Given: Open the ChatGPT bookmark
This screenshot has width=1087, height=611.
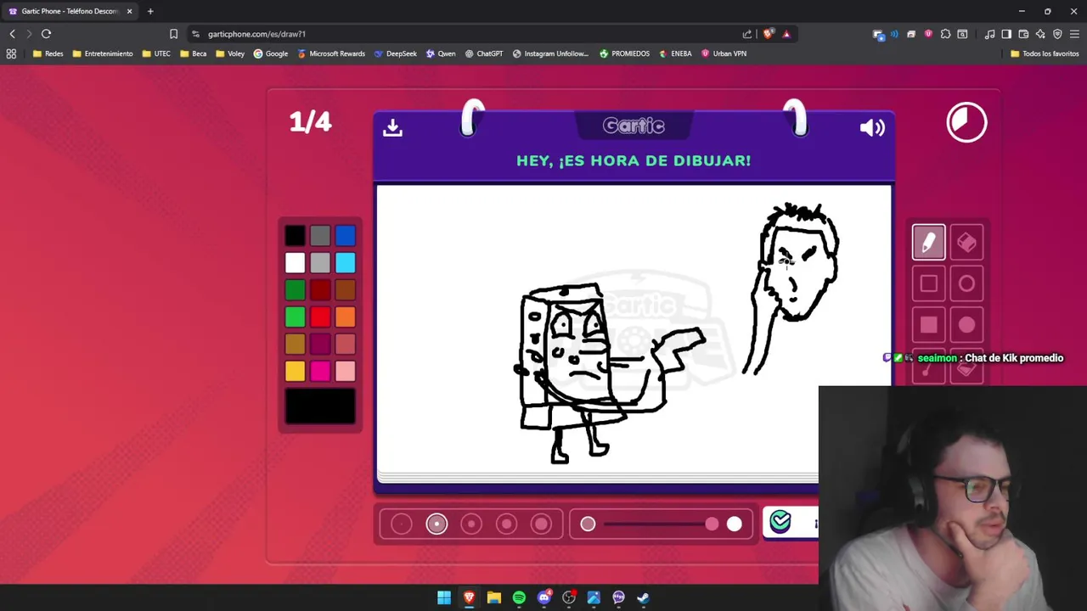Looking at the screenshot, I should pos(483,53).
